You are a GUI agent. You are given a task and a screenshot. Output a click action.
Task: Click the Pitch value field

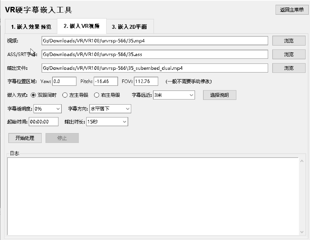[x=106, y=81]
